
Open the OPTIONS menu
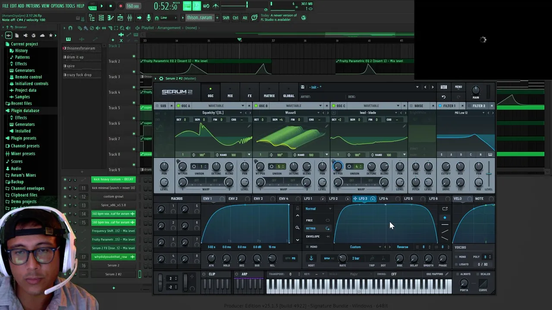pos(57,6)
